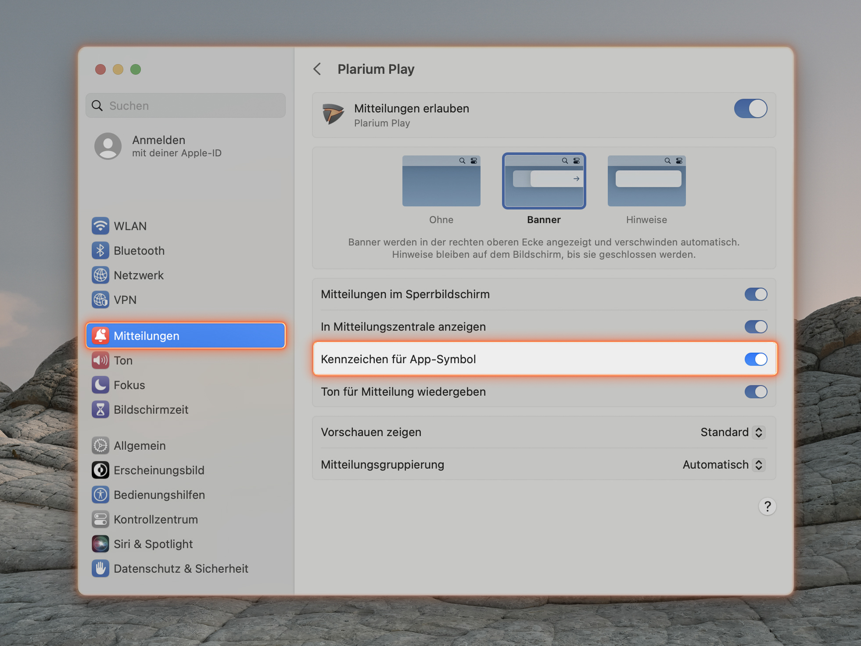Go back with the chevron arrow
Screen dimensions: 861x646
point(317,69)
